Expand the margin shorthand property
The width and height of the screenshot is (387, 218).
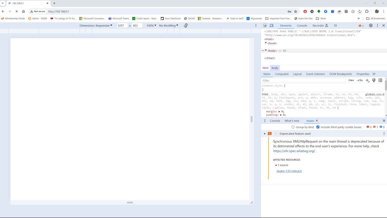279,112
